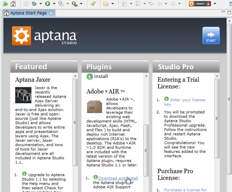Click the "install" text link in Plugins
Screen dimensions: 232x192
101,76
